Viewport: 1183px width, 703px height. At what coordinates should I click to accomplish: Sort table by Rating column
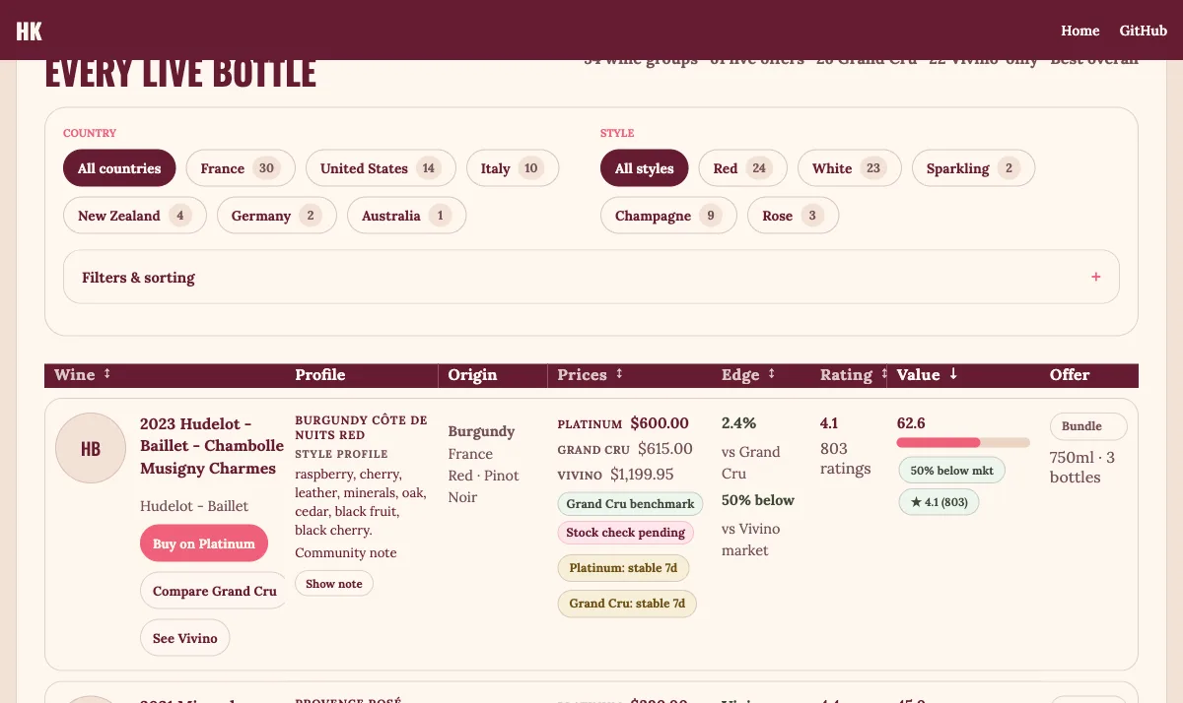(x=854, y=374)
